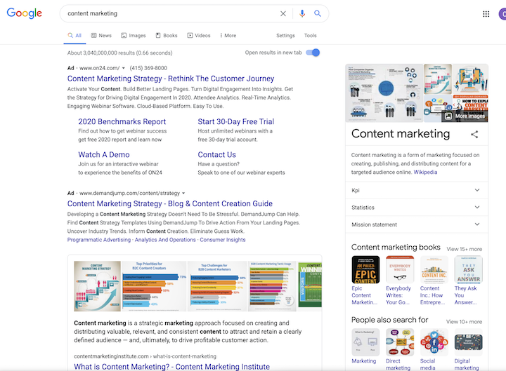Click the Google logo
This screenshot has height=371, width=506.
pos(24,13)
